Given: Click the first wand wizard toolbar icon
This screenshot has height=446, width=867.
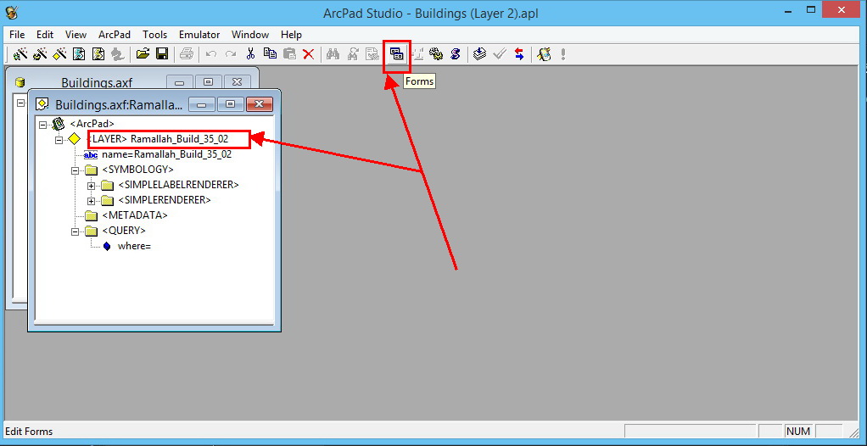Looking at the screenshot, I should [x=20, y=53].
